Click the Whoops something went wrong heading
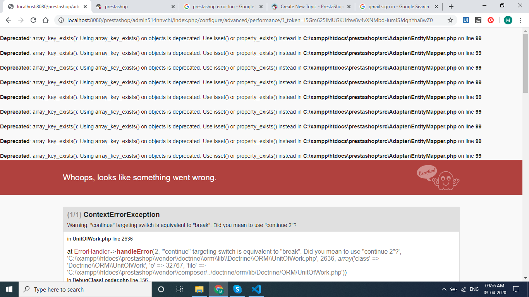Screen dimensions: 529x297 (139, 178)
